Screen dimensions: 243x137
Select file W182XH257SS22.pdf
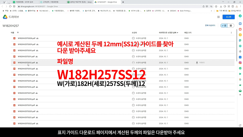coord(26,123)
